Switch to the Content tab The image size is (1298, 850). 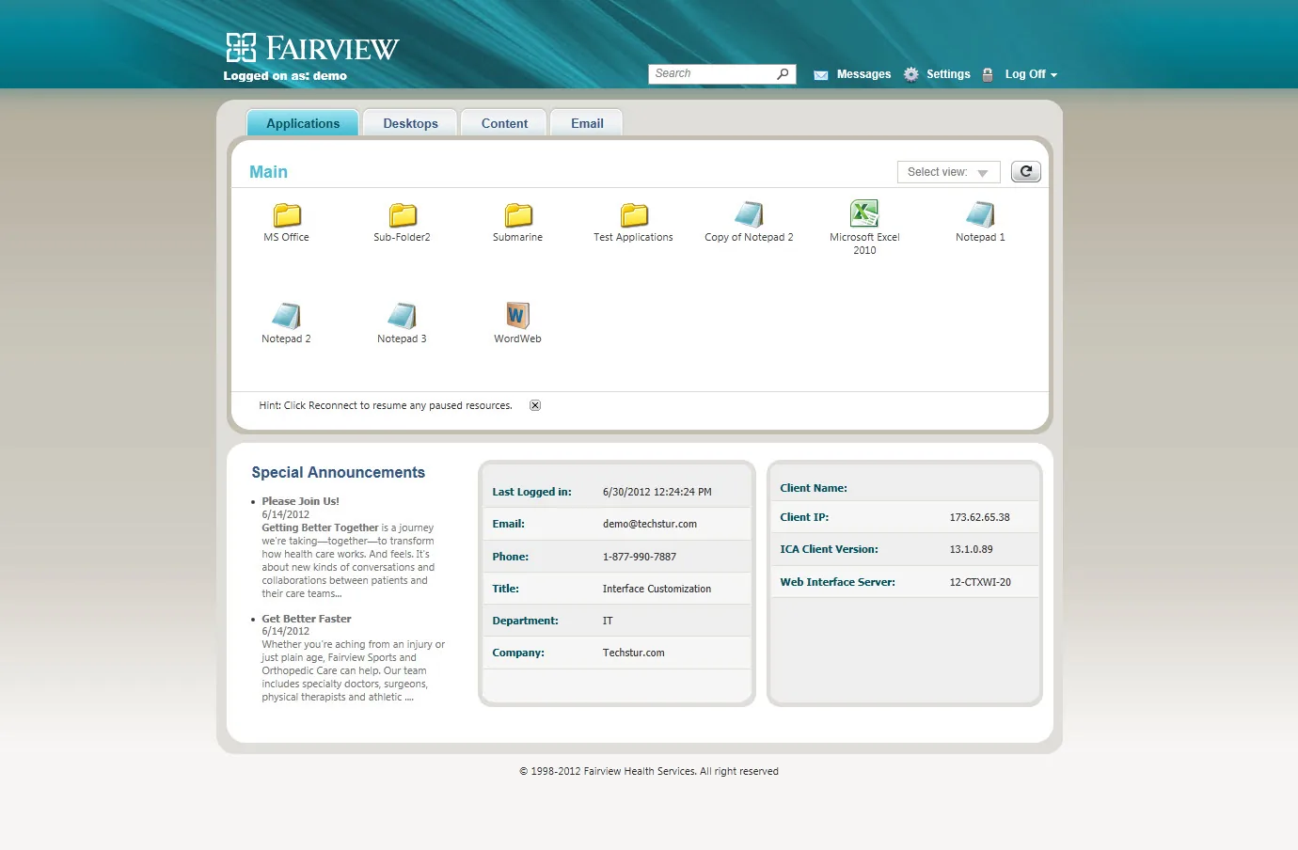click(x=504, y=123)
